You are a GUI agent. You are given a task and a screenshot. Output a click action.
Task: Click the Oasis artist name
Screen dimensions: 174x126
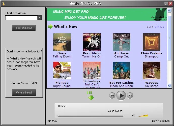tap(62, 53)
